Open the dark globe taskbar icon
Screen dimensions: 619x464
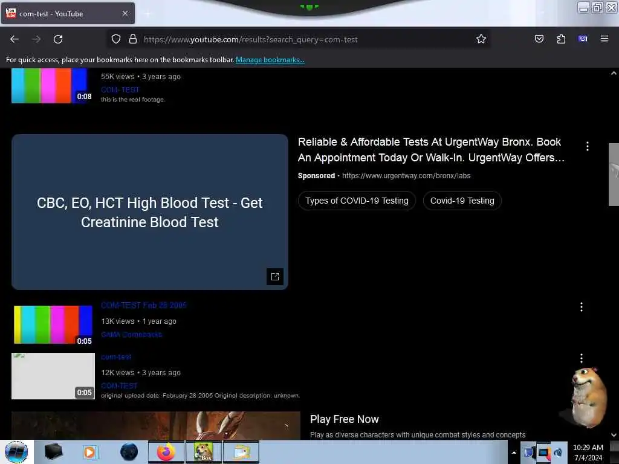pos(129,452)
